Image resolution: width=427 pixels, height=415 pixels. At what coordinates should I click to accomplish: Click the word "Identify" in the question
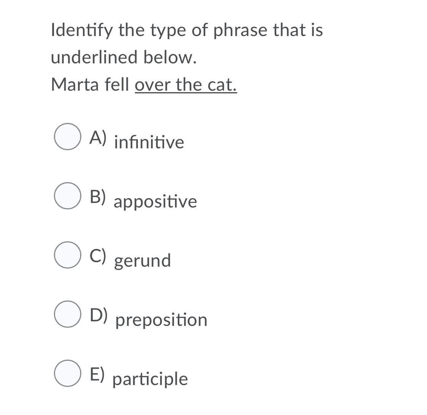pyautogui.click(x=82, y=30)
